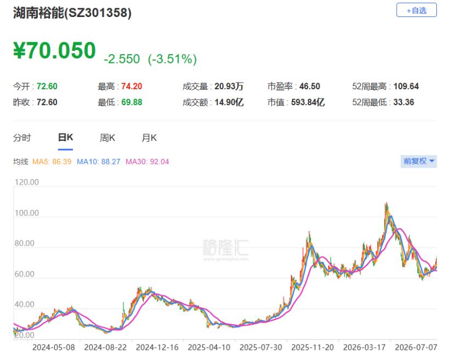This screenshot has width=455, height=356.
Task: Click 52周最低 value 33.36
Action: pos(403,102)
